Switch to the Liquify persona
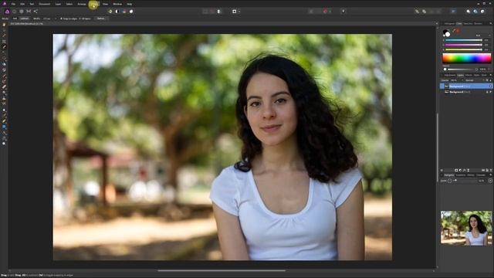The width and height of the screenshot is (494, 278). coord(14,12)
